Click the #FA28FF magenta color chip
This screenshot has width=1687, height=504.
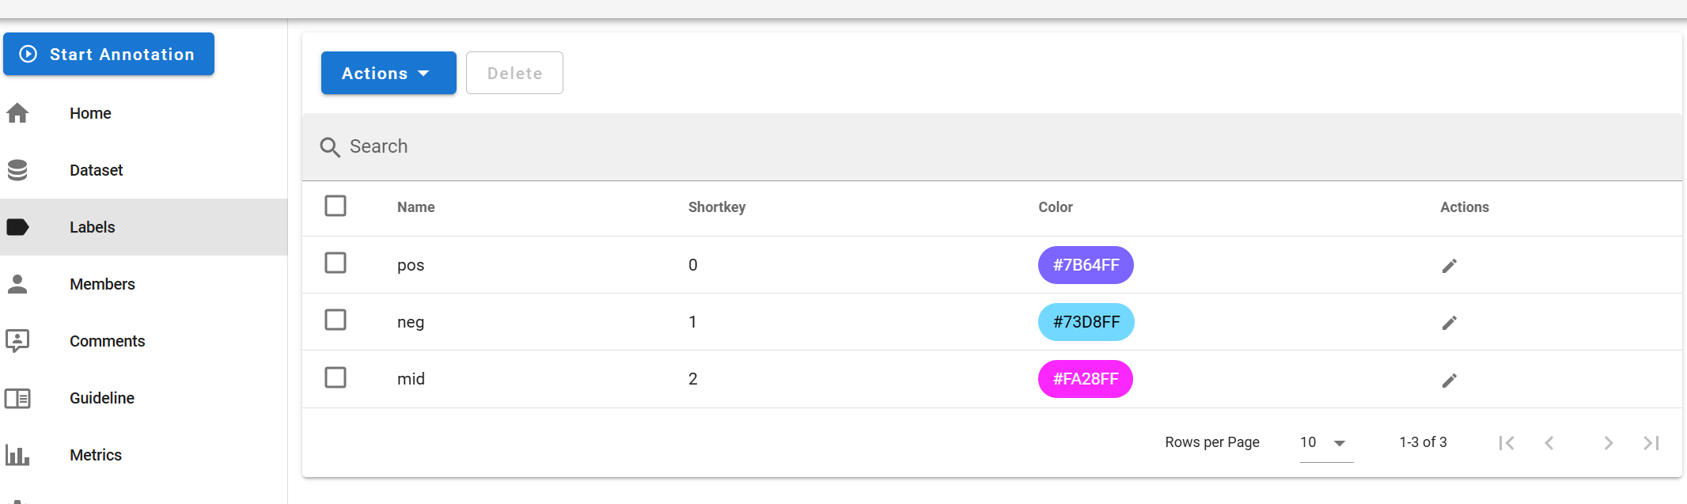point(1085,379)
